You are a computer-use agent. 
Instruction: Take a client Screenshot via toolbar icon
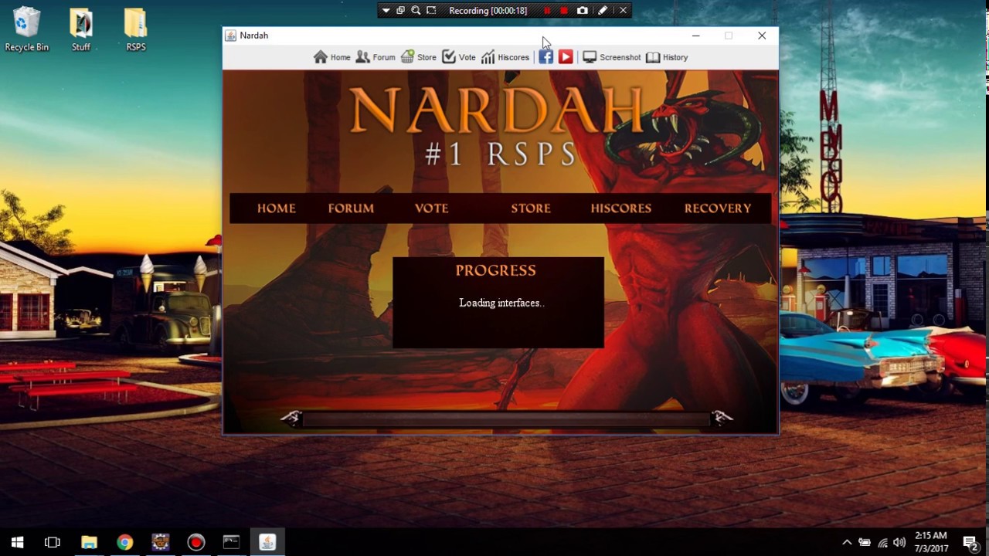coord(590,57)
